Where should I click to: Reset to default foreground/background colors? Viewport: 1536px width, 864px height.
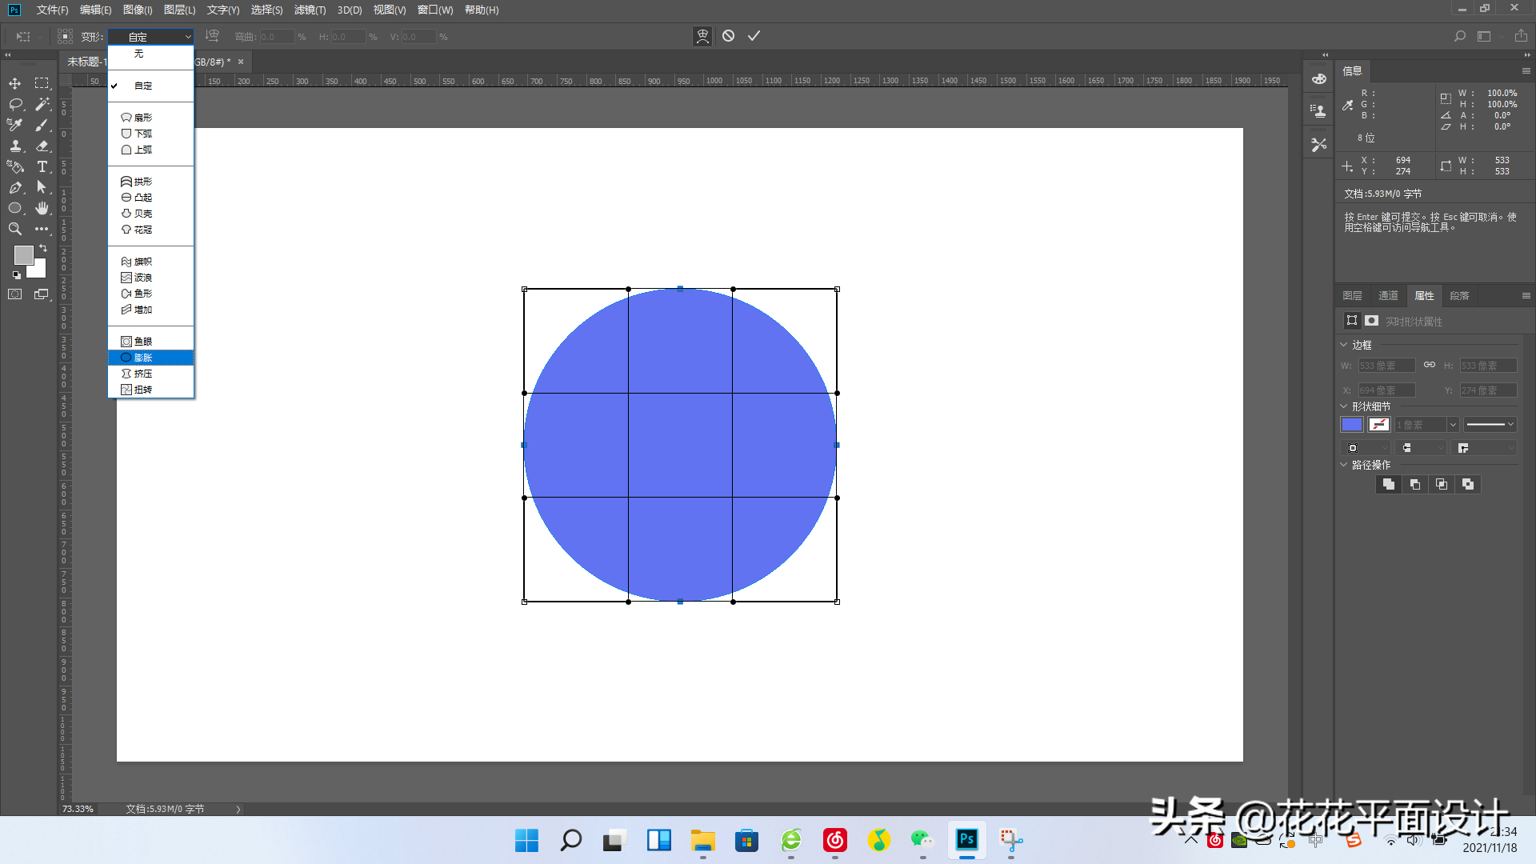[16, 274]
